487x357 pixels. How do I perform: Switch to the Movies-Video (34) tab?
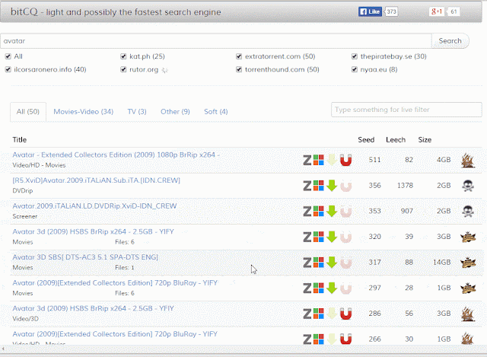[83, 112]
